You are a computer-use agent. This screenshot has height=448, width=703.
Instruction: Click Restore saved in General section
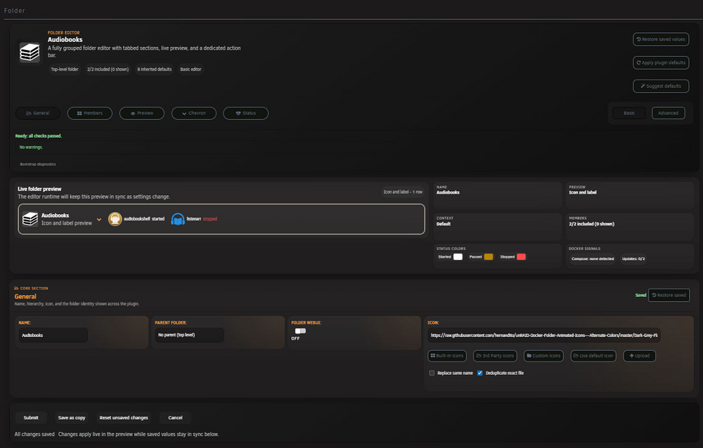point(669,295)
